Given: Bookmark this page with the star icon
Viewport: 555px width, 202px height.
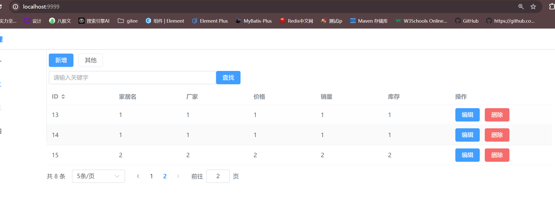Looking at the screenshot, I should [533, 7].
